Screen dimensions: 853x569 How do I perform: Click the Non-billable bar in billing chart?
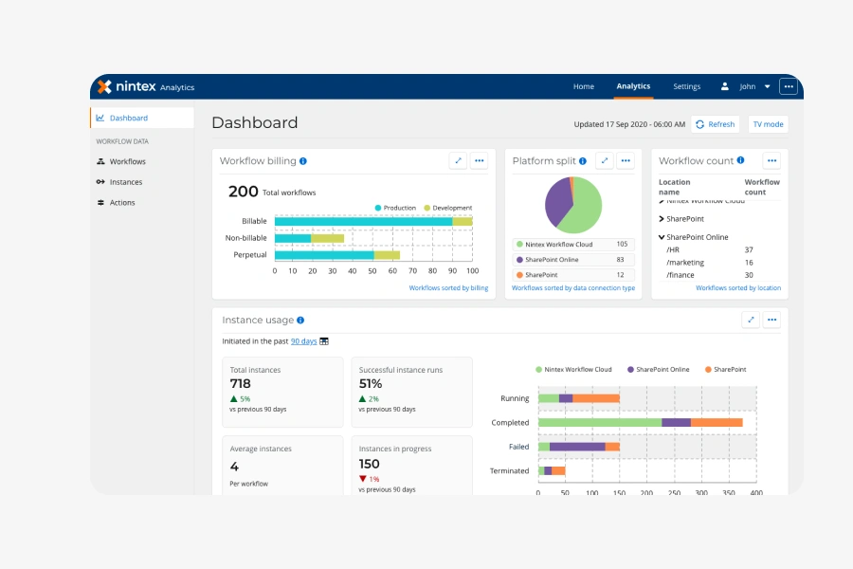click(x=309, y=238)
